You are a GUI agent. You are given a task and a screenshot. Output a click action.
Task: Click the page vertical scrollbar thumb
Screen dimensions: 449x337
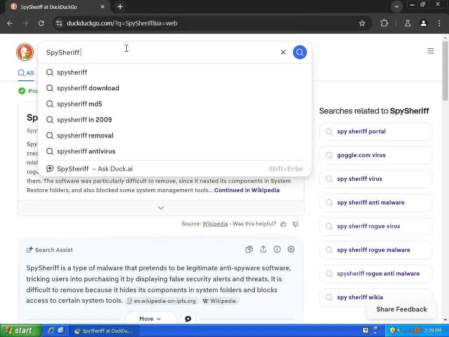[445, 71]
